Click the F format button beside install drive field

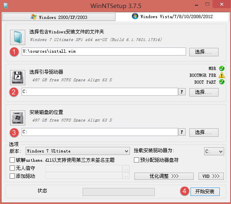[x=182, y=132]
